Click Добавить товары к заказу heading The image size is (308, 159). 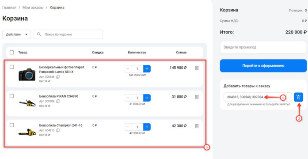click(247, 86)
